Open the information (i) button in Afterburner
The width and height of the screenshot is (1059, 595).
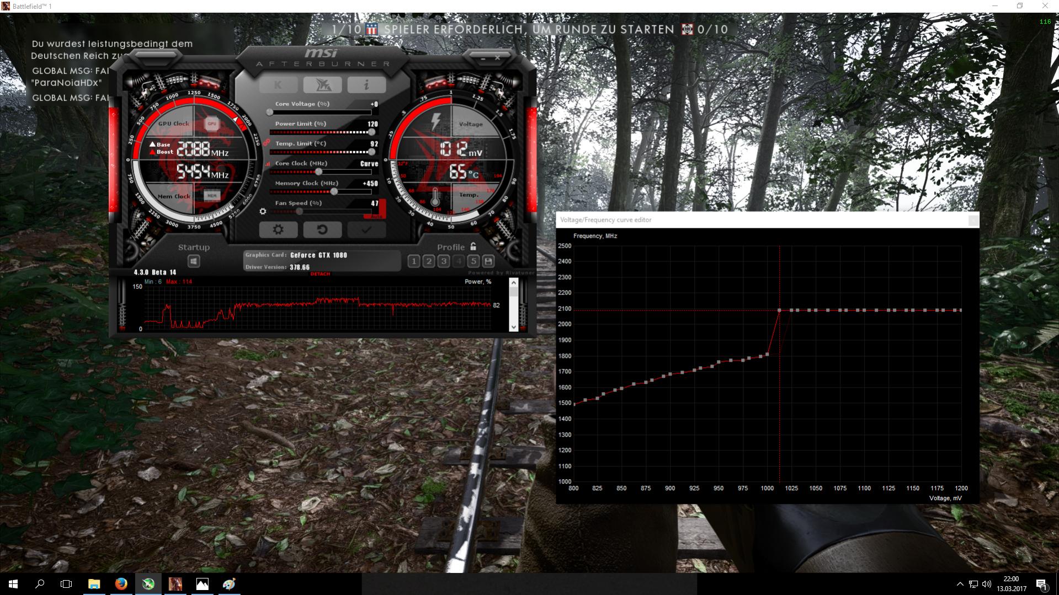(x=366, y=84)
